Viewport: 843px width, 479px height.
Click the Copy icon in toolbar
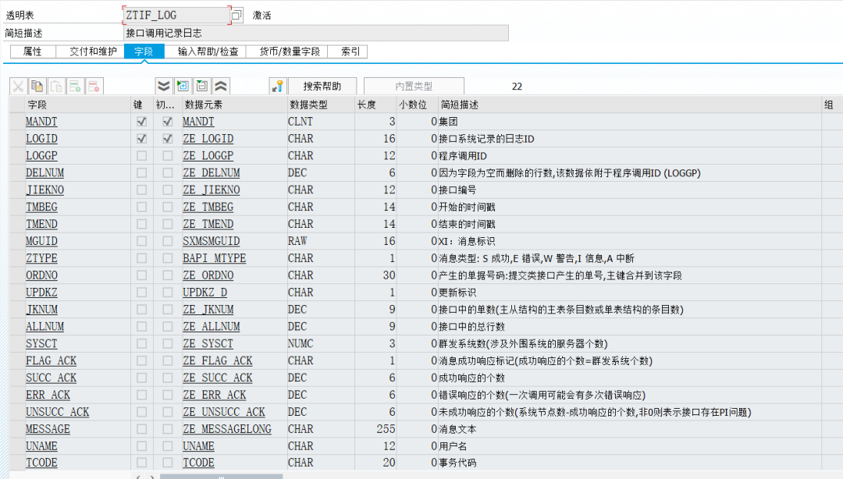point(37,86)
